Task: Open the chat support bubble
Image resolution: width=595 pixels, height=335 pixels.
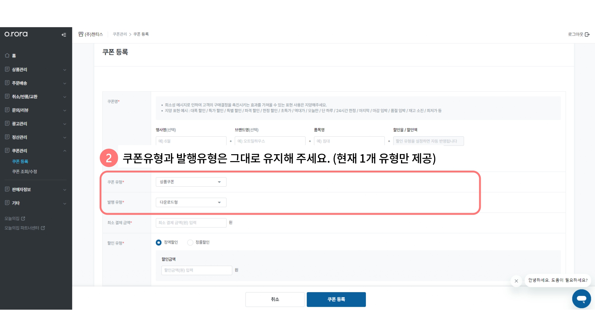Action: click(581, 299)
